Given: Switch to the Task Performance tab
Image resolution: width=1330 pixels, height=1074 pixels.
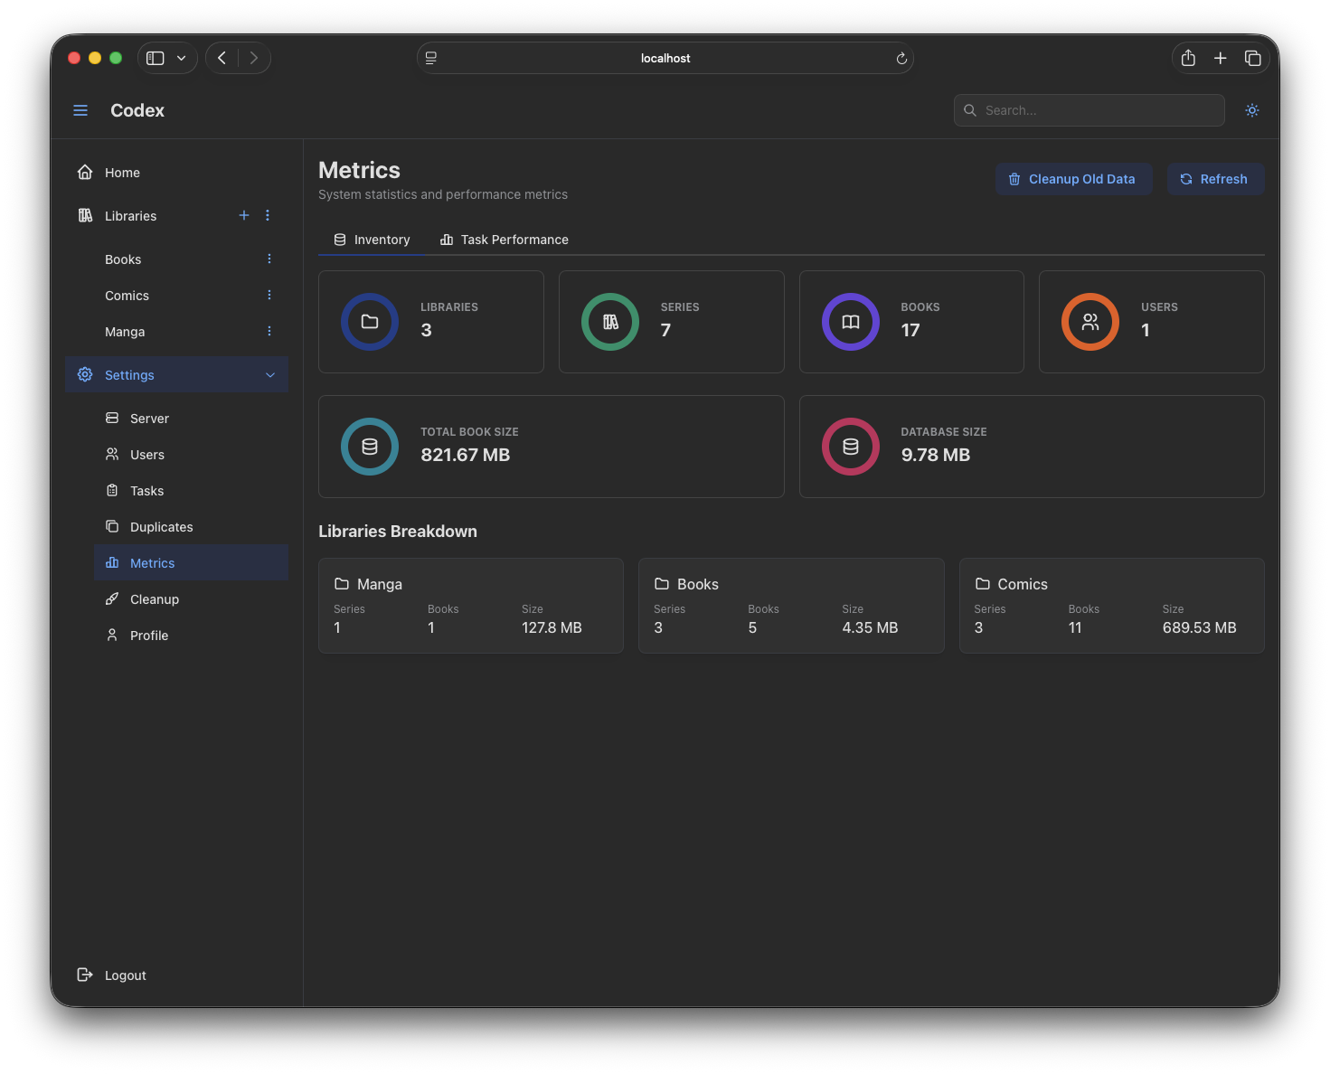Looking at the screenshot, I should pos(504,240).
